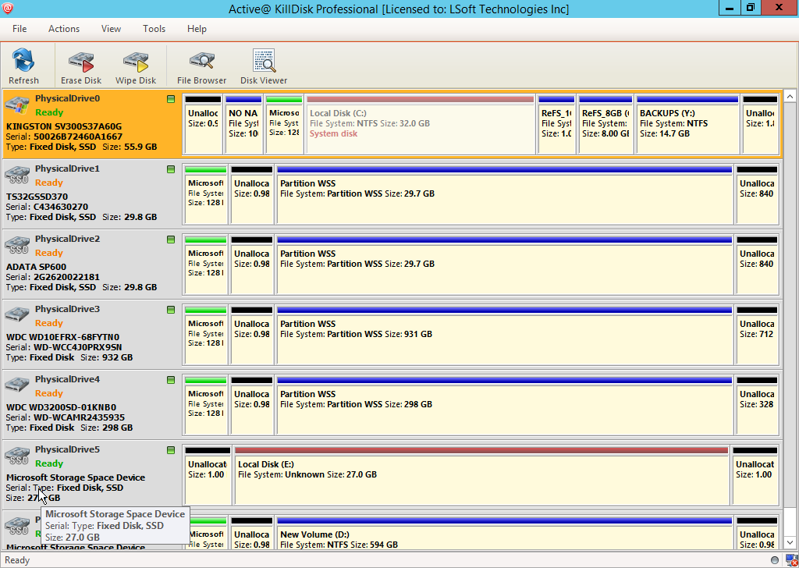
Task: Click serial number 50026B72460A1667
Action: click(78, 137)
